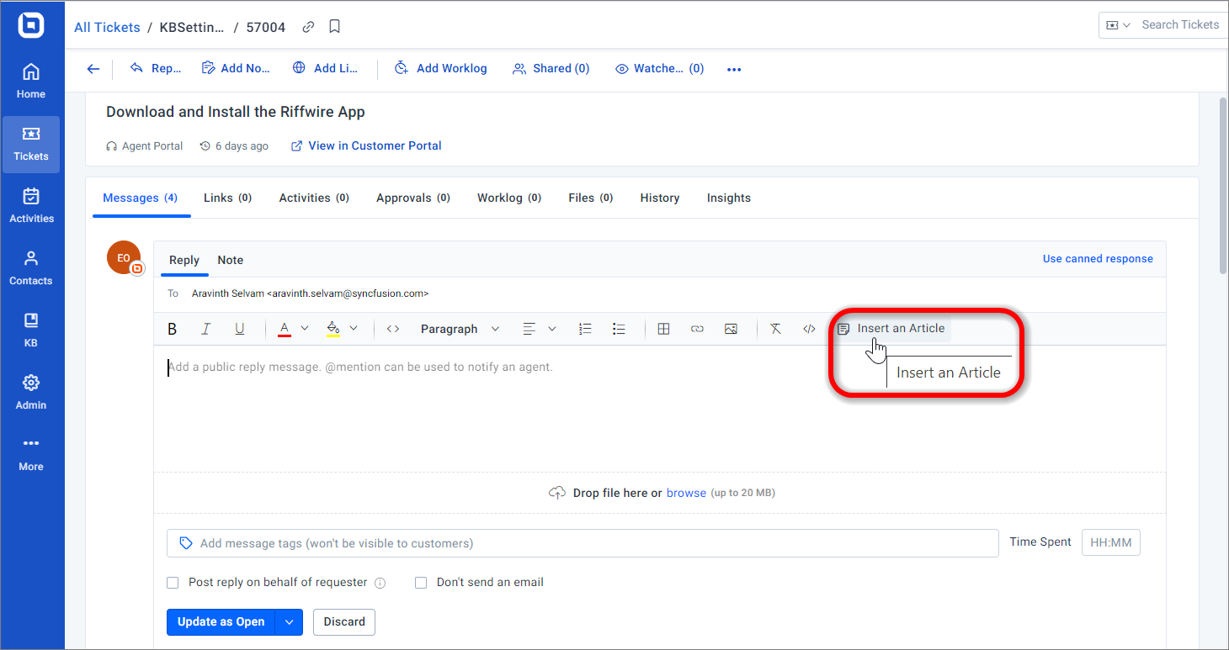Insert a bulleted list
Viewport: 1229px width, 650px height.
620,329
